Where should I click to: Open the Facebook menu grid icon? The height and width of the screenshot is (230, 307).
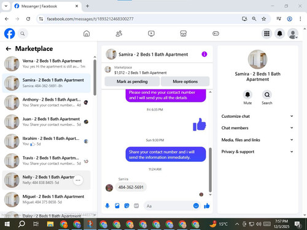coord(266,34)
